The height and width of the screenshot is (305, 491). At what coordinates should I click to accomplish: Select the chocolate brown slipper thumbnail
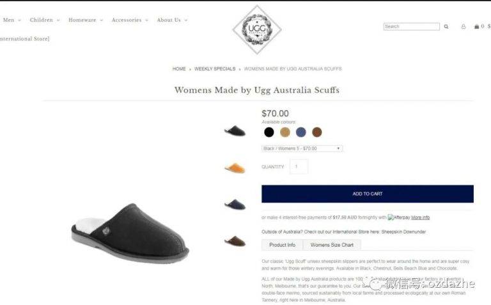pyautogui.click(x=235, y=241)
